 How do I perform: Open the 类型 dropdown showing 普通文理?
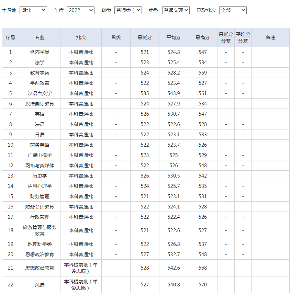(176, 10)
